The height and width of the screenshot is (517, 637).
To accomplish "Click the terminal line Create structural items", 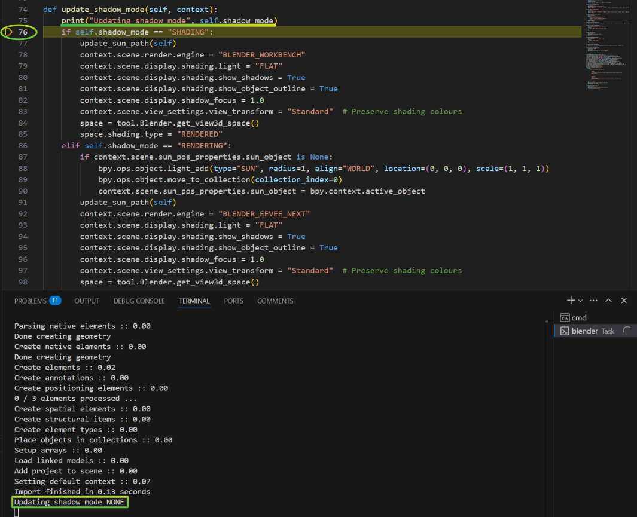I will coord(82,420).
